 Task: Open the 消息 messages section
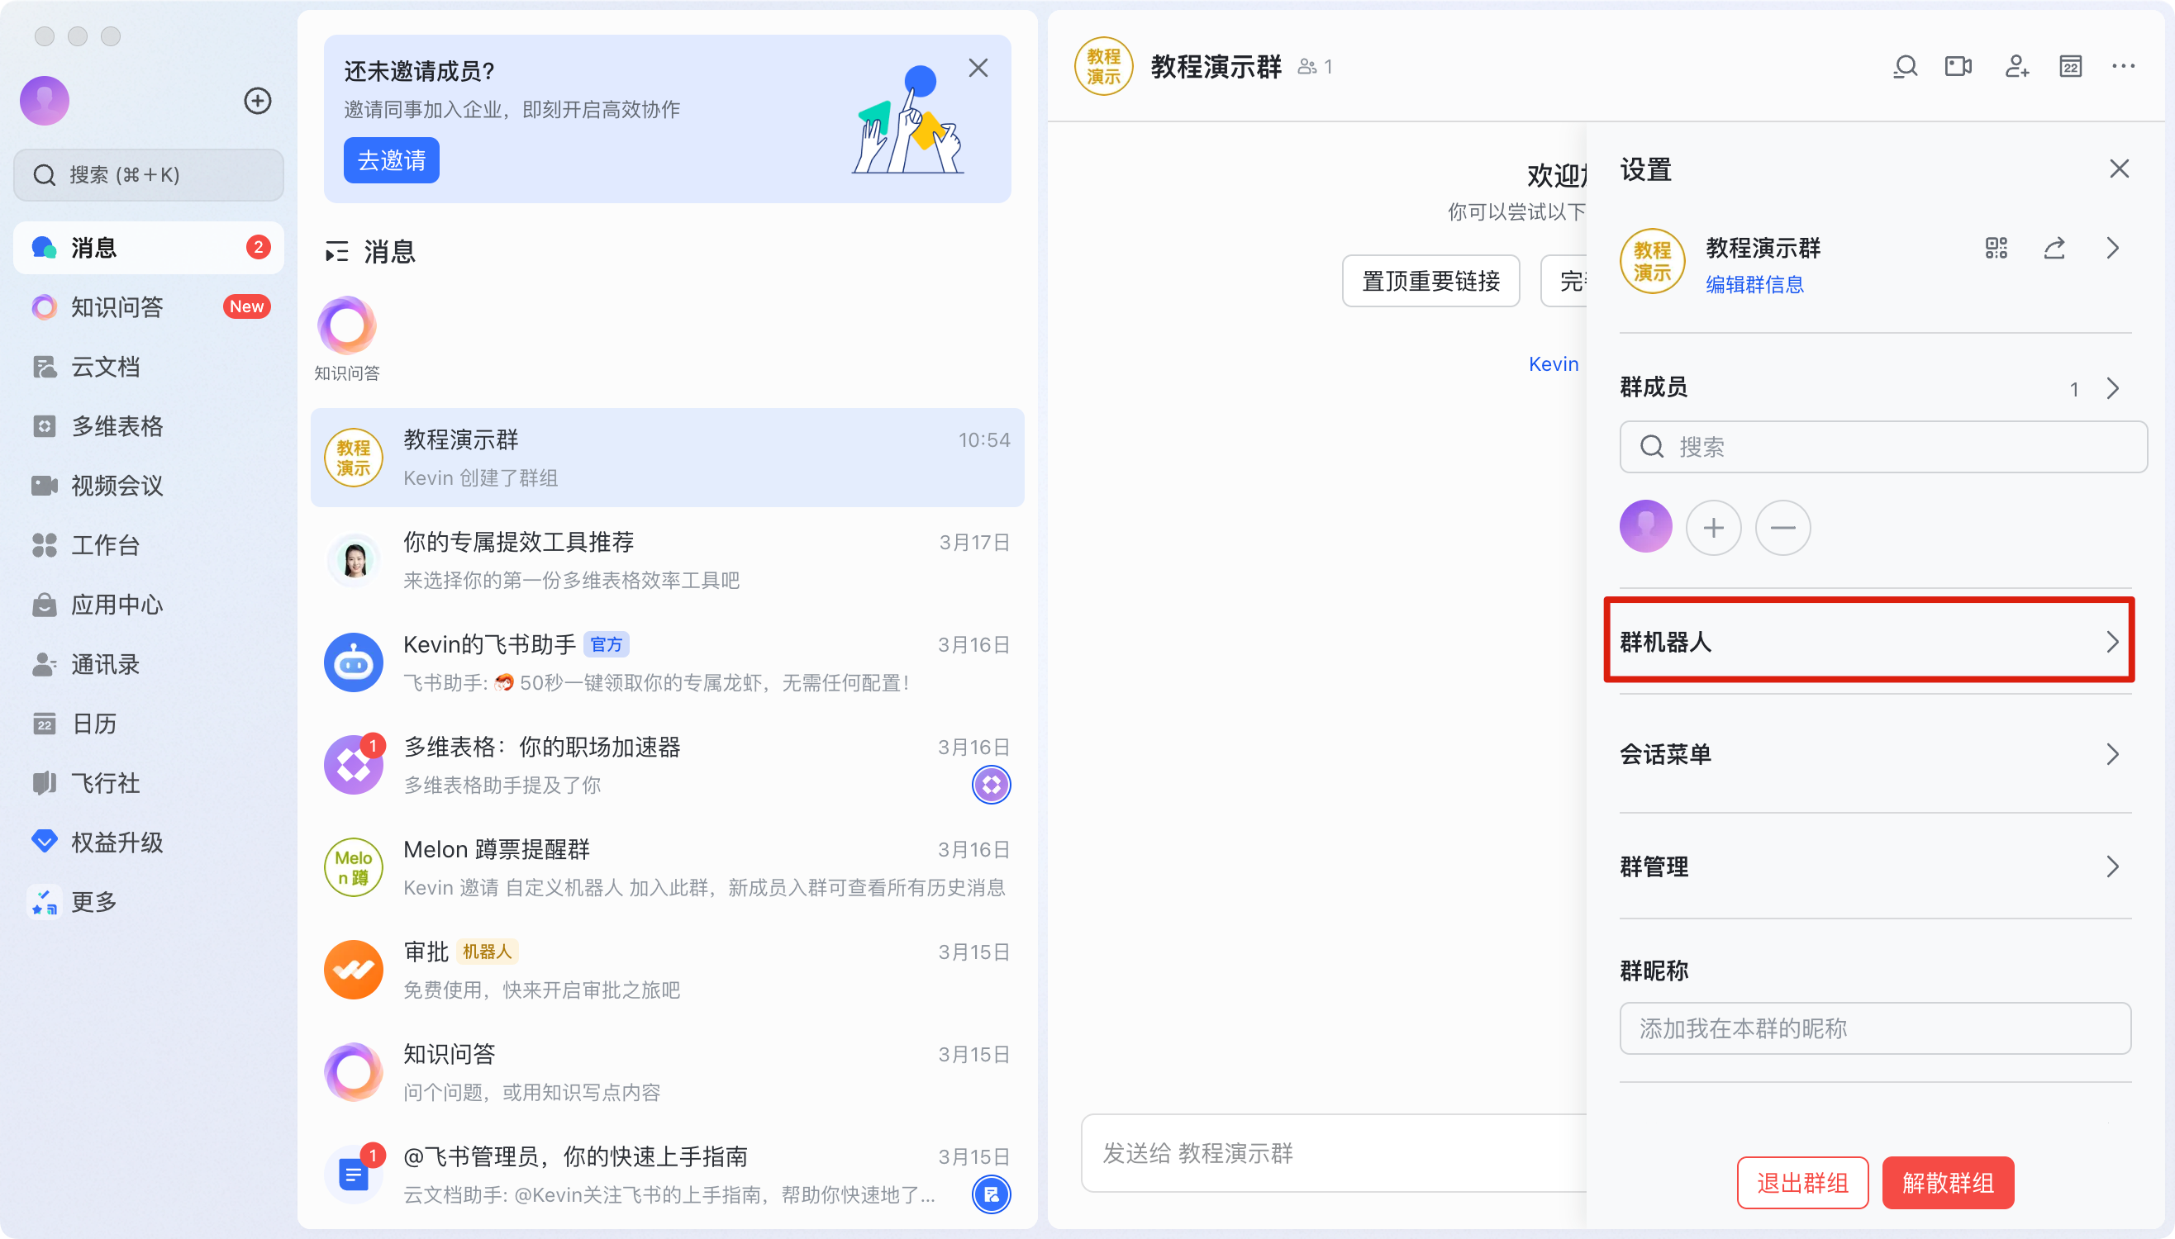[148, 248]
